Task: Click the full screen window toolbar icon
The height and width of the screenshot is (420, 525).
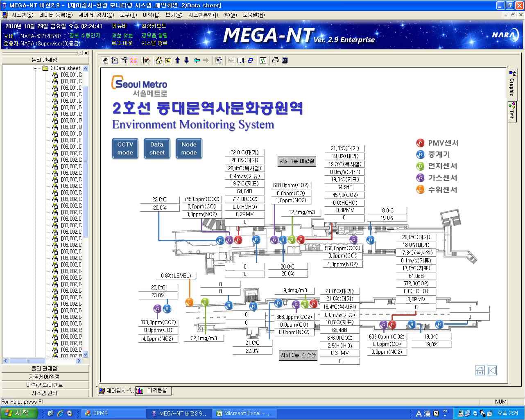Action: tap(241, 61)
